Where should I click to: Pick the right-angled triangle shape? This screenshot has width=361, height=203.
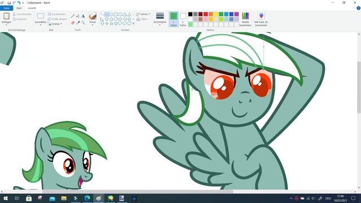(102, 19)
